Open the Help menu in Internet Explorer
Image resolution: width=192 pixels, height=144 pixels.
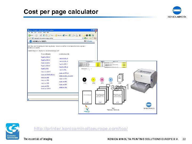click(x=48, y=33)
